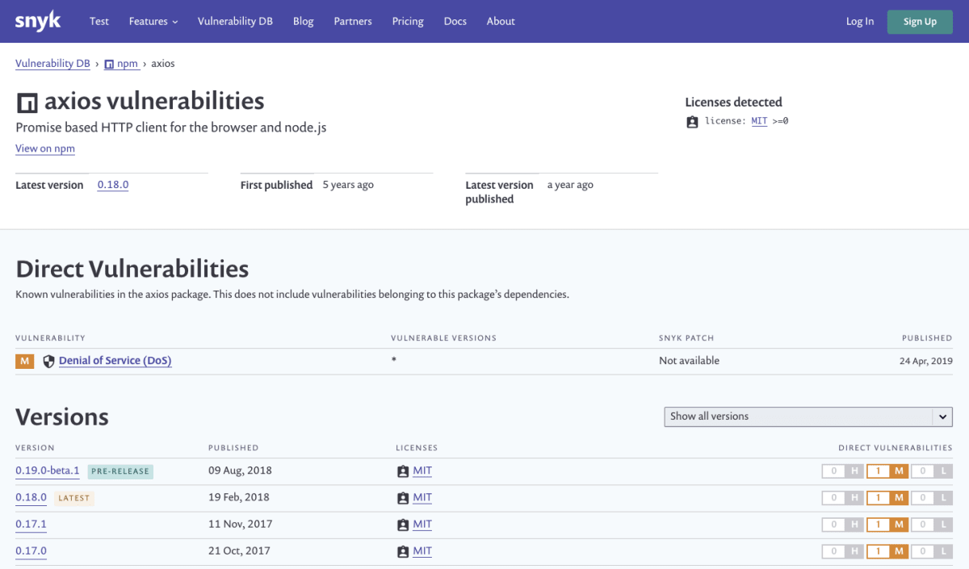Click license icon in 0.17.1 row
This screenshot has width=969, height=569.
pyautogui.click(x=403, y=525)
